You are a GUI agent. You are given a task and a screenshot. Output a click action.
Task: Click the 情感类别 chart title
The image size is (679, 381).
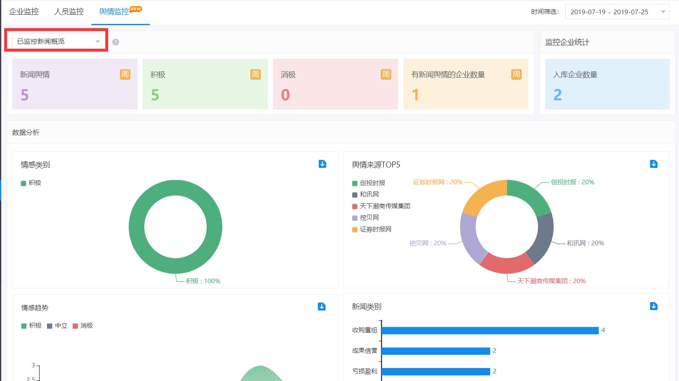(x=35, y=165)
